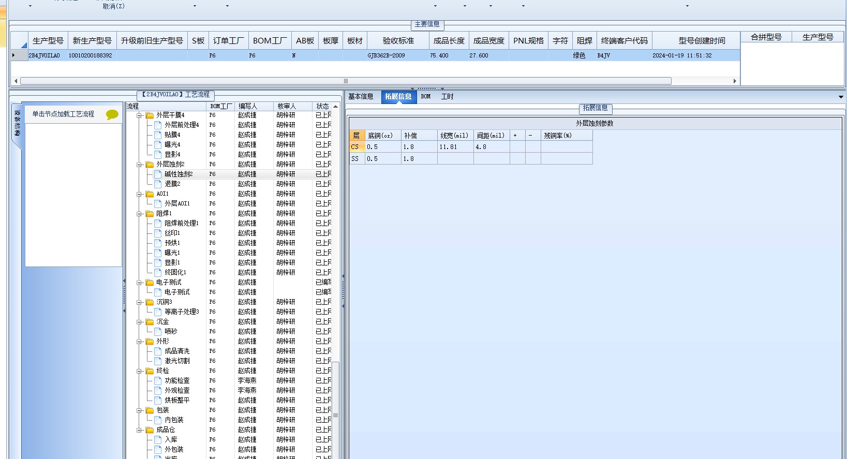Click process tree scrollbar up arrow
The width and height of the screenshot is (847, 459).
pyautogui.click(x=335, y=107)
